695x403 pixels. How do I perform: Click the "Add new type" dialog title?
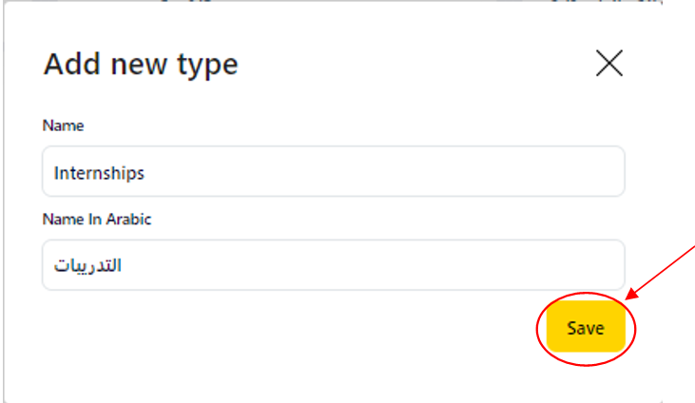(x=141, y=65)
